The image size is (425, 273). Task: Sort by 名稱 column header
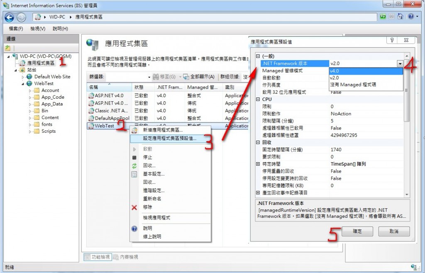109,87
